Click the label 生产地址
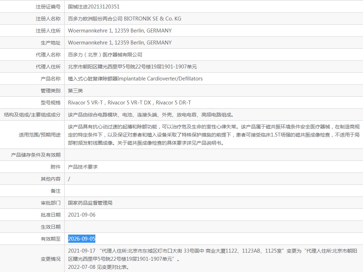This screenshot has height=272, width=363. [x=51, y=43]
